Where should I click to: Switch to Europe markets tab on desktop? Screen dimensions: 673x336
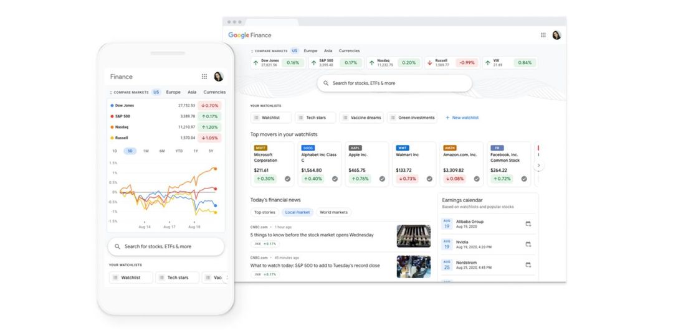pyautogui.click(x=310, y=51)
